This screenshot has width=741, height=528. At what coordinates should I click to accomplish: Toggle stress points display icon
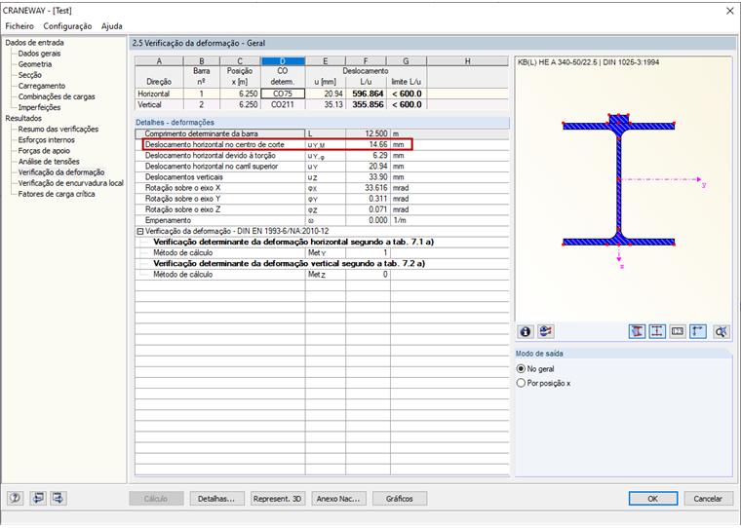[657, 331]
